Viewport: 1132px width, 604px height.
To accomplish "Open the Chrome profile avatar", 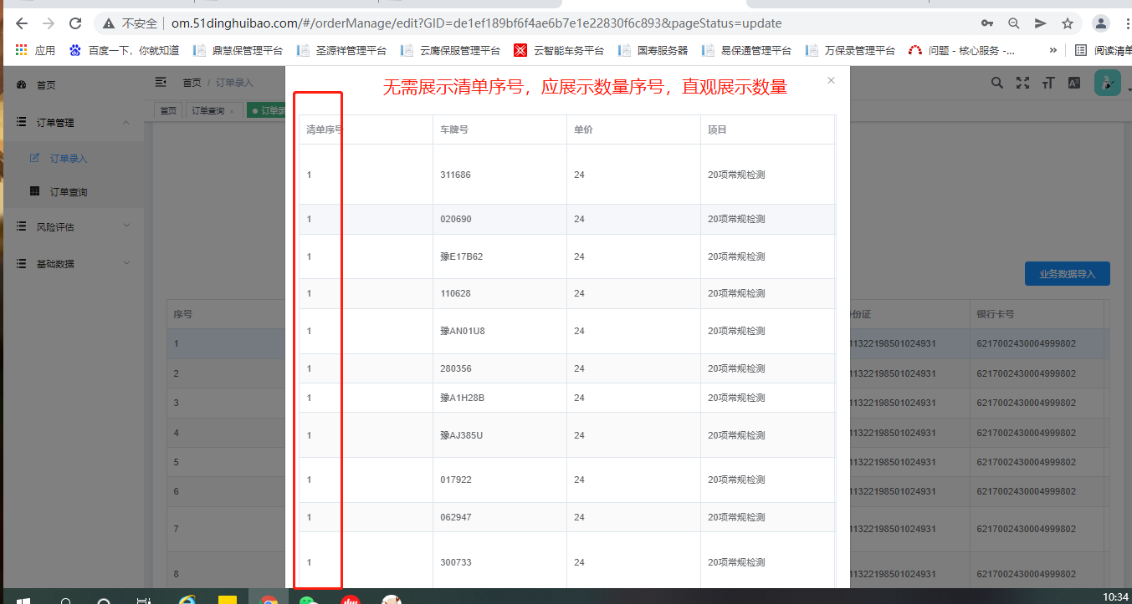I will (x=1102, y=23).
